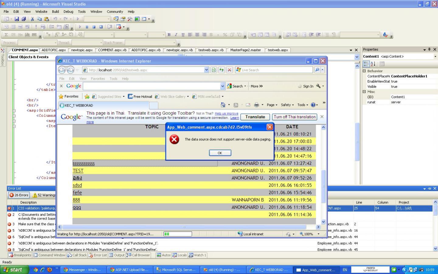The image size is (438, 274).
Task: Collapse the Behavior property category
Action: (x=364, y=71)
